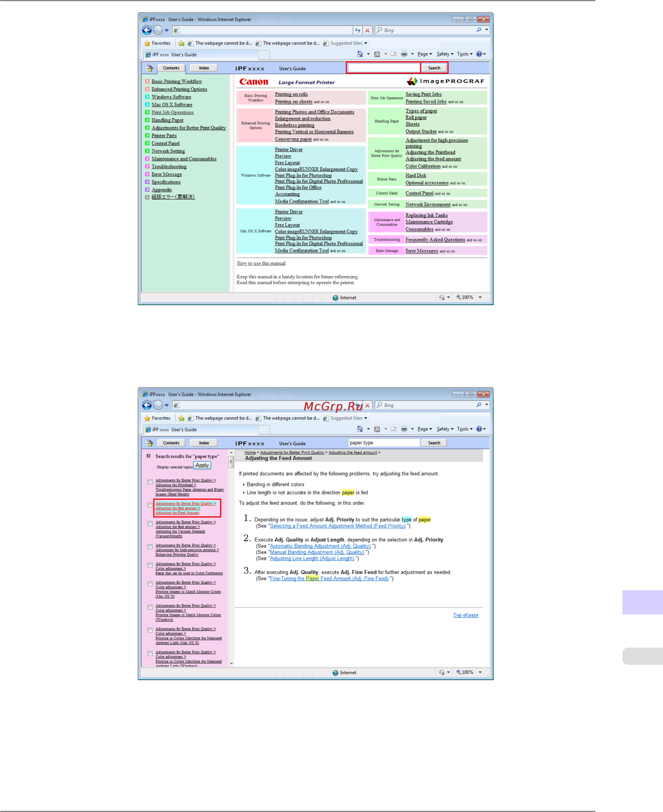Check the box for Enhancing Printing Quality result
Viewport: 663px width, 812px height.
coord(150,547)
